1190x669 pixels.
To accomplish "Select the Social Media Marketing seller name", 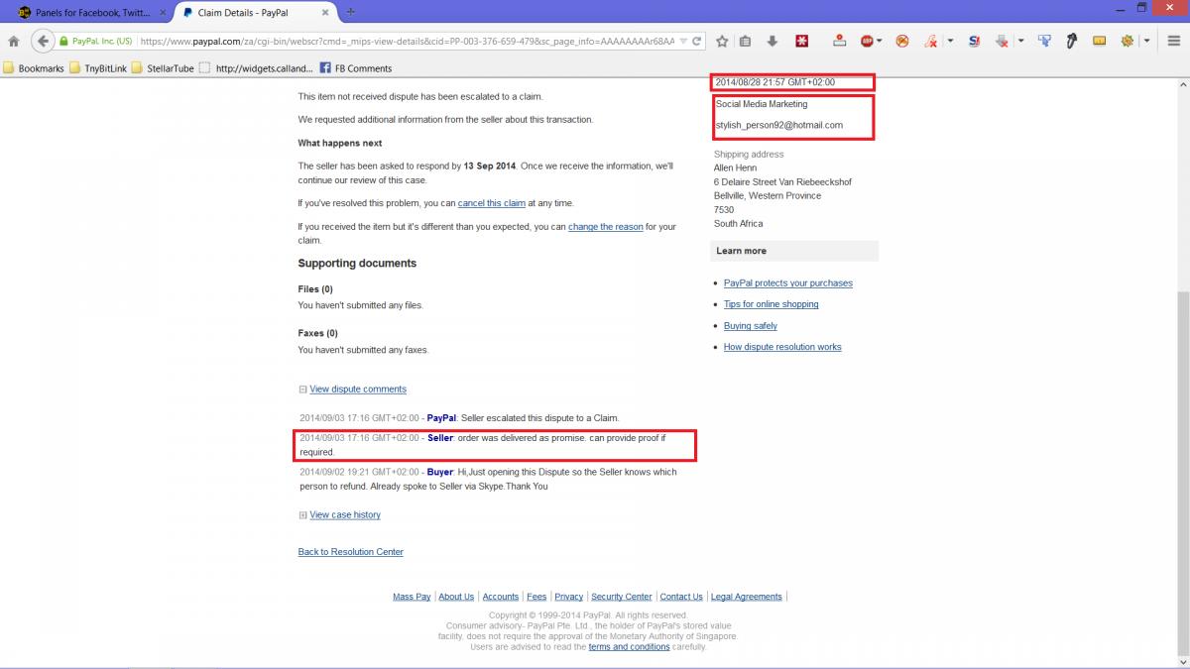I will pos(762,104).
